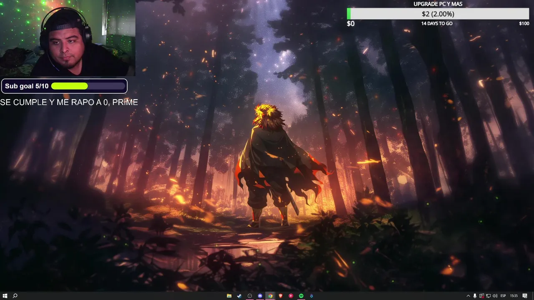Launch Brave browser from taskbar
Screen dimensions: 534x300
pyautogui.click(x=281, y=296)
